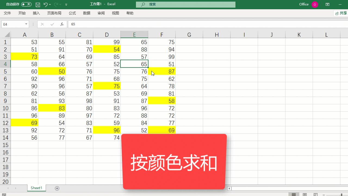Open the Customize Quick Access Toolbar chevron
This screenshot has height=196, width=348.
point(66,4)
